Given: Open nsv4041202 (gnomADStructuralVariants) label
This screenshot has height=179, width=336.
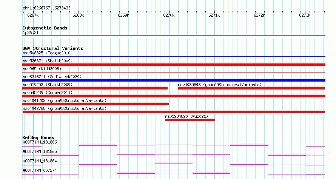Looking at the screenshot, I should coord(65,100).
